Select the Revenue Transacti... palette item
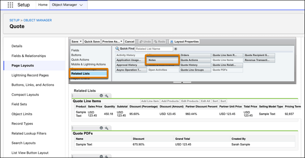Screen dimensions: 305x158 coord(259,60)
